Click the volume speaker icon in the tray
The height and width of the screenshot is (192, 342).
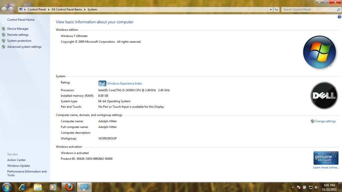point(316,187)
